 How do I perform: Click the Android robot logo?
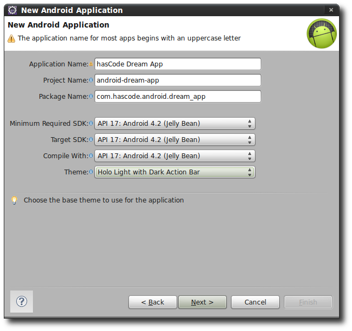pyautogui.click(x=322, y=33)
